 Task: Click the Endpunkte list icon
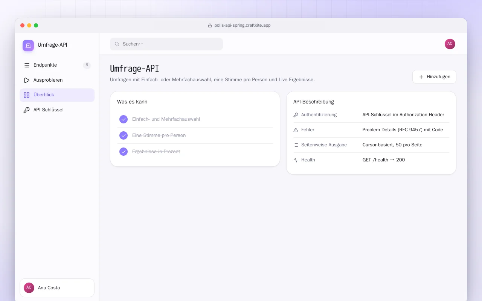point(26,65)
